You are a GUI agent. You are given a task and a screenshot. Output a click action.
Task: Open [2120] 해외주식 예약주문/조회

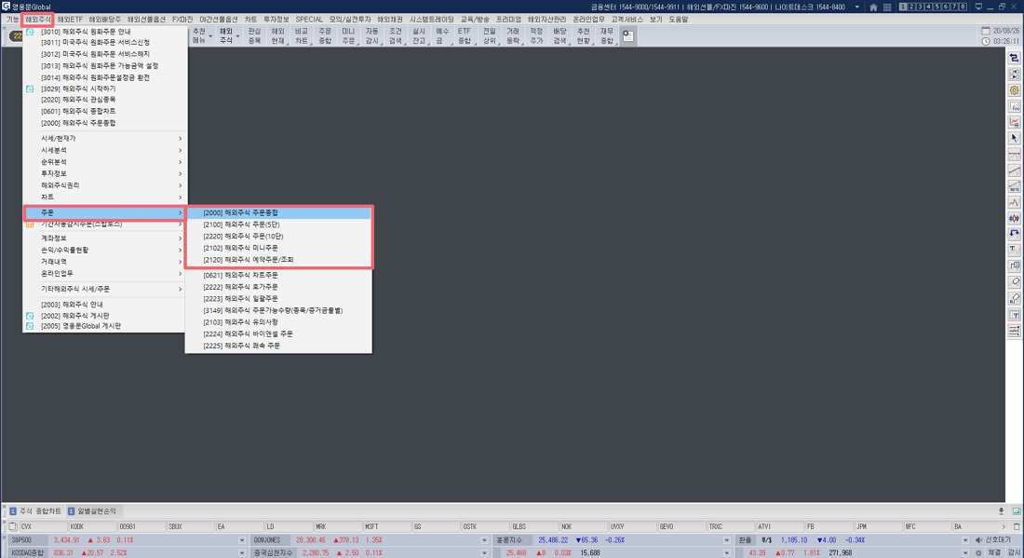[x=279, y=260]
